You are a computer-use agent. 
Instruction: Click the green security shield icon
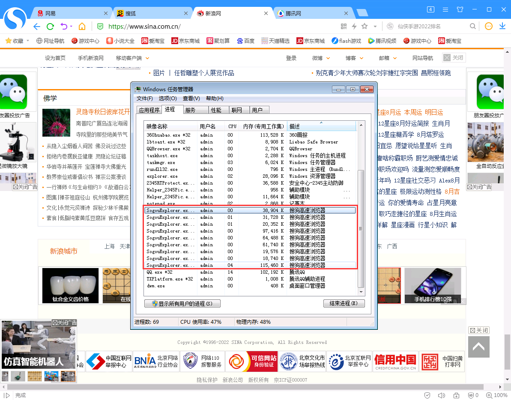100,27
